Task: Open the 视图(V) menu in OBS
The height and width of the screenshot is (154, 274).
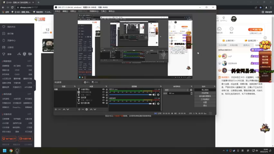Action: (73, 11)
